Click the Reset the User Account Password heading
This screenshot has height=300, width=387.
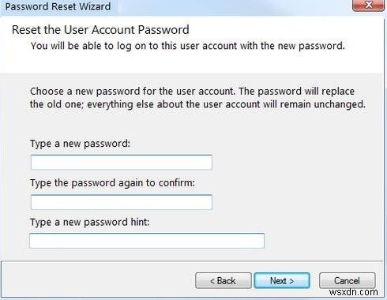(x=100, y=30)
